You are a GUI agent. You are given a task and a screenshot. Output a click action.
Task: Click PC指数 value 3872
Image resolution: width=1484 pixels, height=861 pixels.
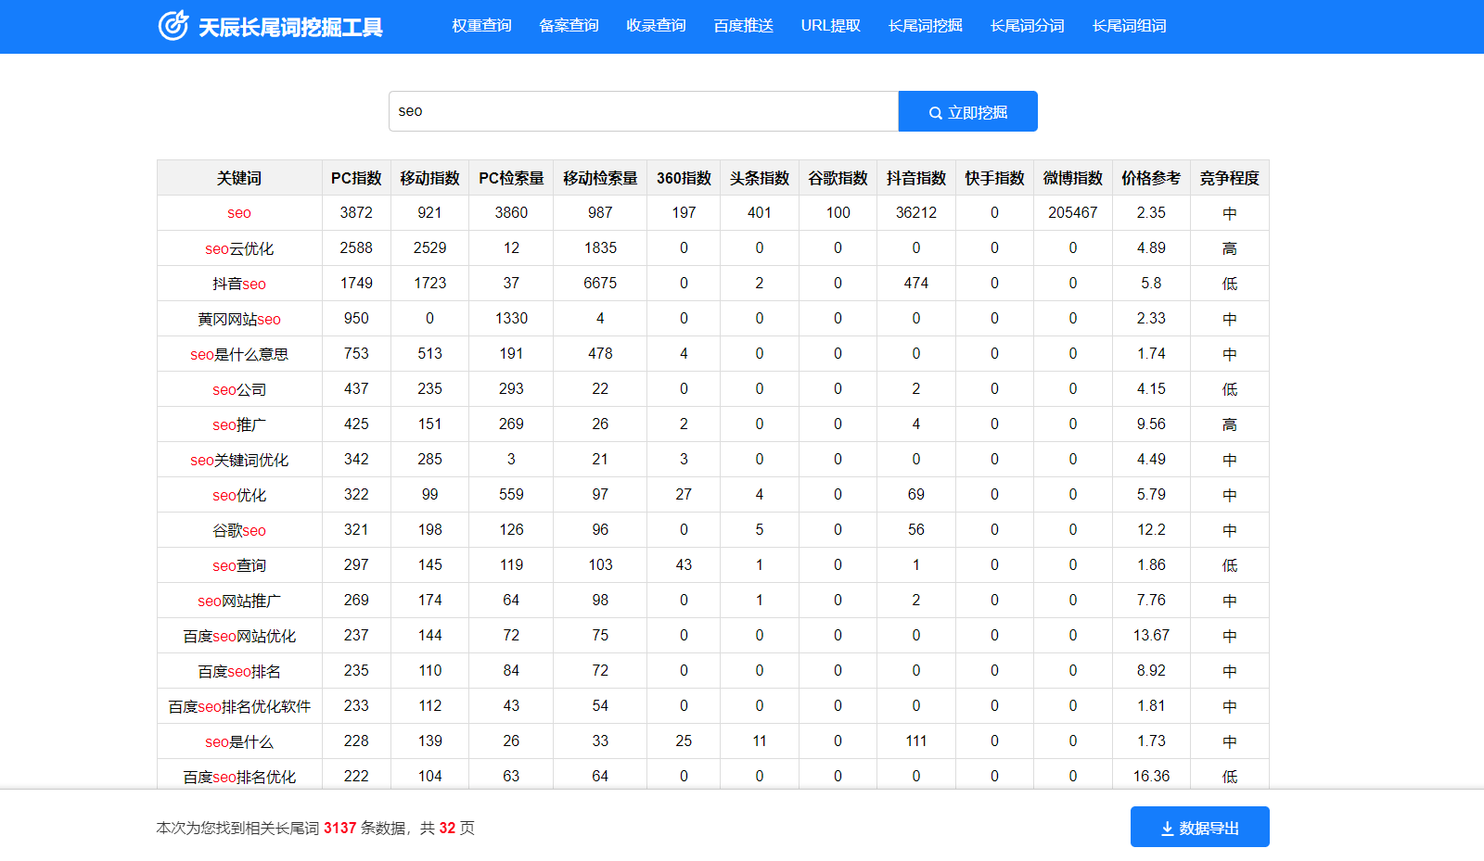pyautogui.click(x=356, y=213)
